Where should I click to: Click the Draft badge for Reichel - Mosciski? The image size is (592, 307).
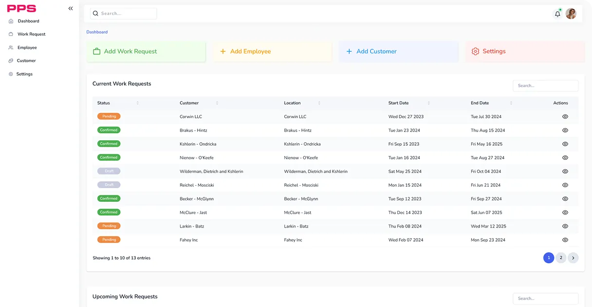click(x=109, y=185)
